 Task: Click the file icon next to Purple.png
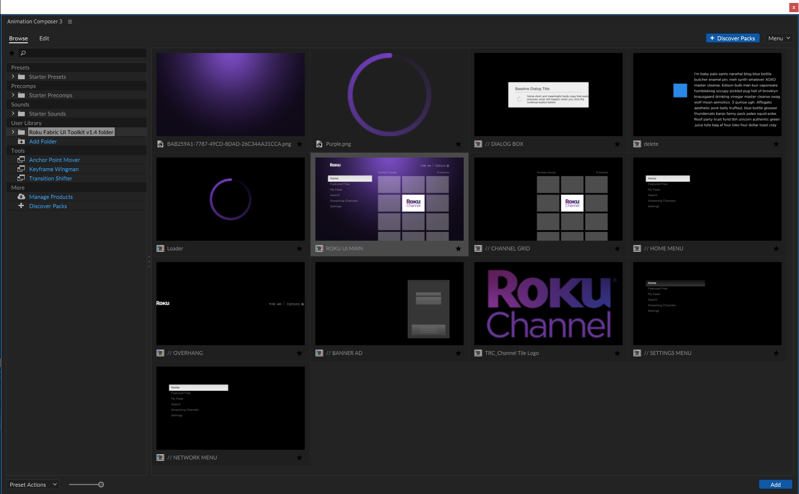pos(319,144)
